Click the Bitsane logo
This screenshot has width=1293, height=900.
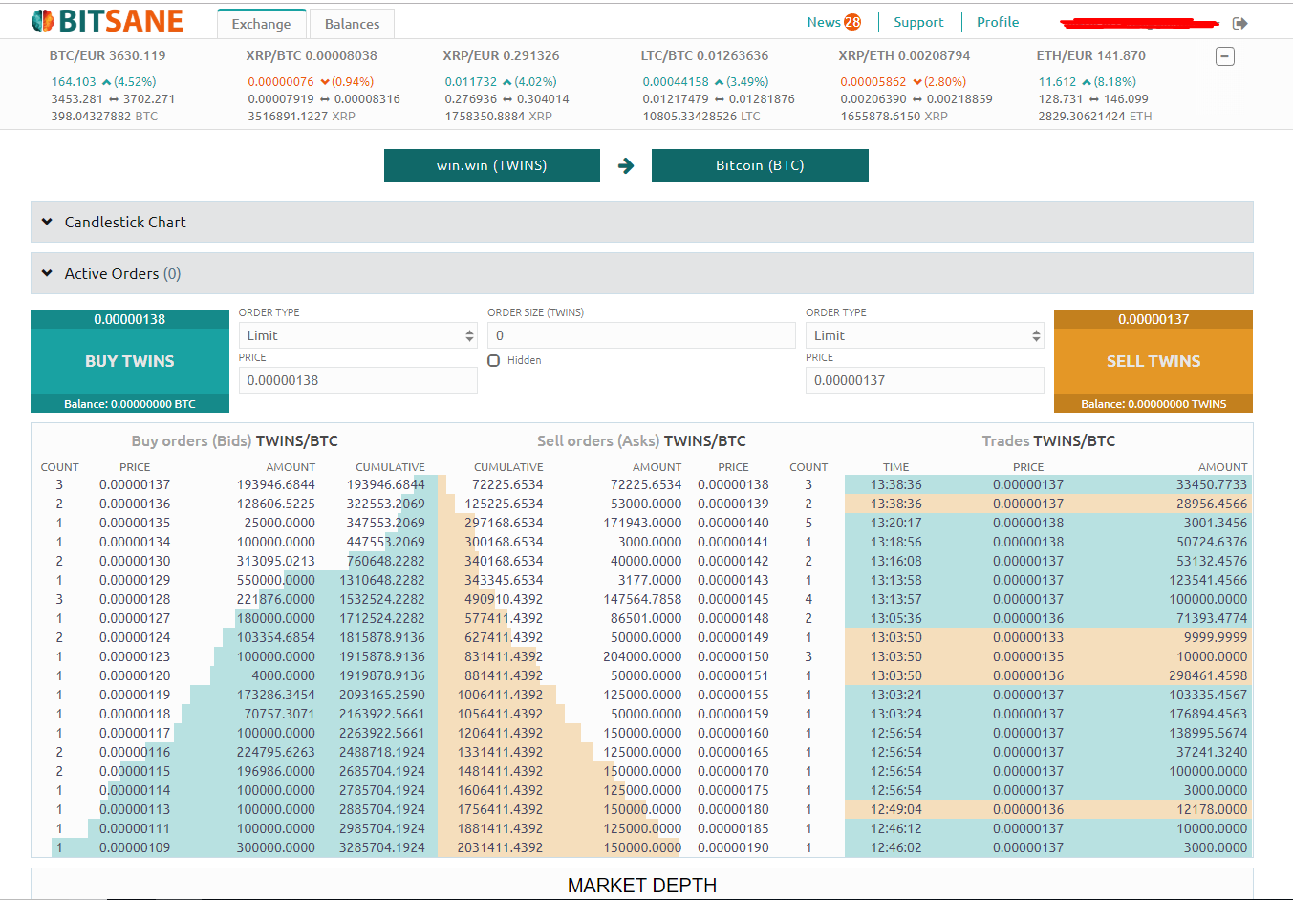105,19
